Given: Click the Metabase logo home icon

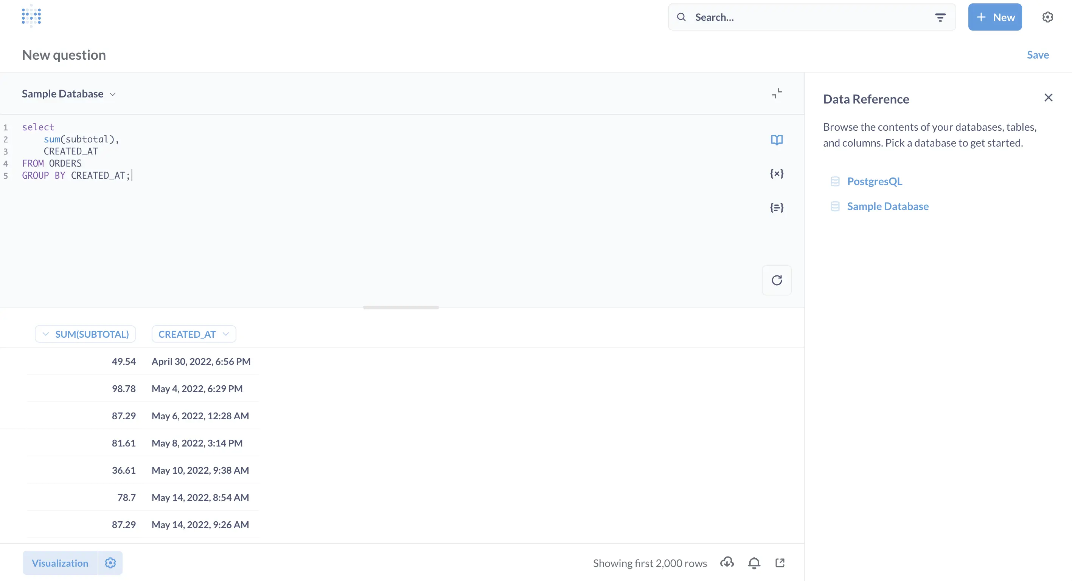Looking at the screenshot, I should click(x=31, y=17).
